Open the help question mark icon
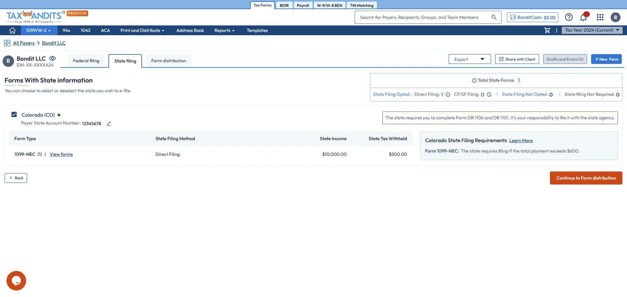 coord(569,17)
